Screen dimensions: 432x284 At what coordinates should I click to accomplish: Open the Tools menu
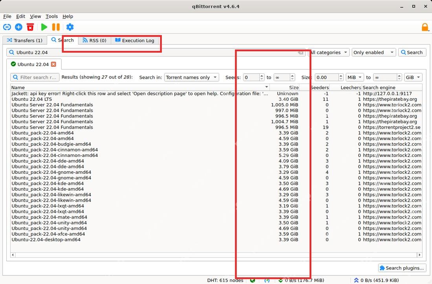(x=51, y=16)
